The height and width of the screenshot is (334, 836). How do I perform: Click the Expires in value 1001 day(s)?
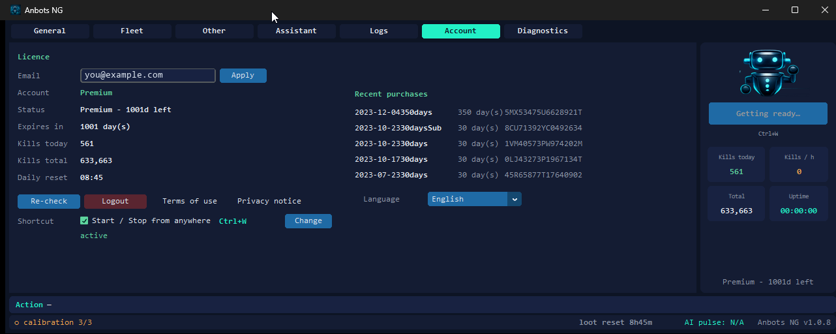coord(105,127)
